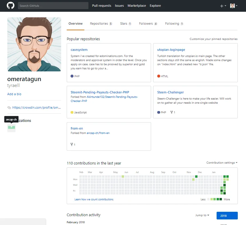Switch to the Following tab
Screen dimensions: 246x225
tap(174, 24)
